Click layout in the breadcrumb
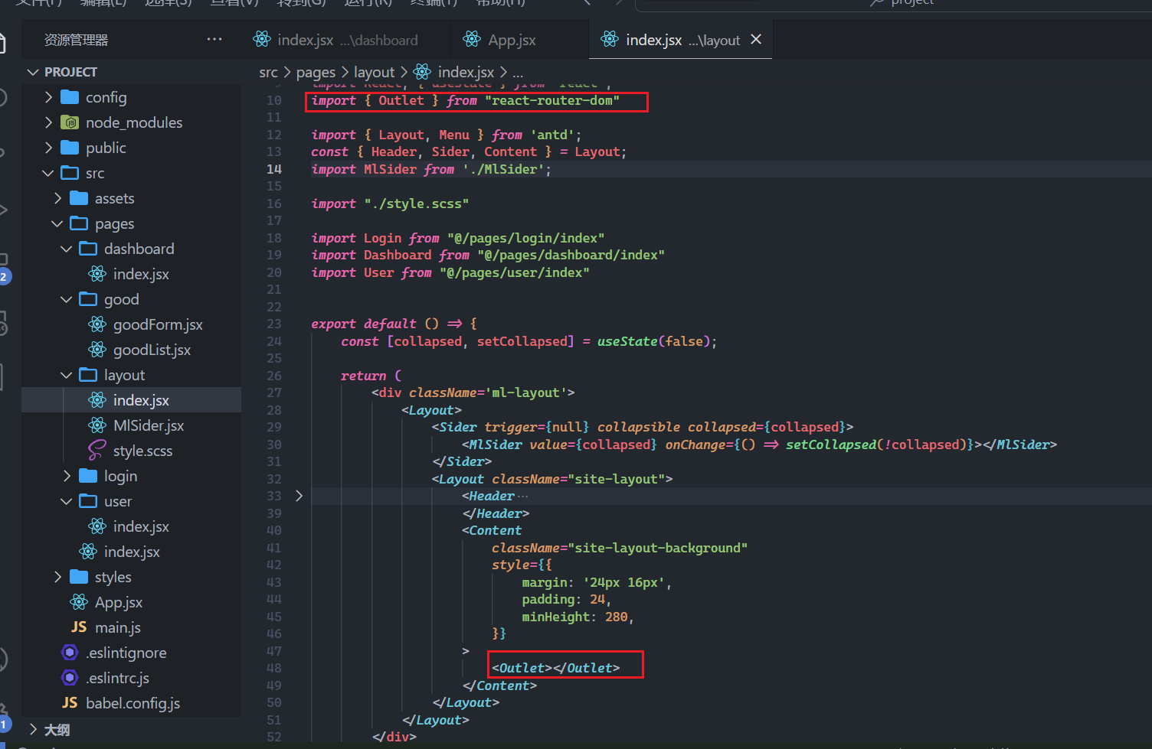 374,72
